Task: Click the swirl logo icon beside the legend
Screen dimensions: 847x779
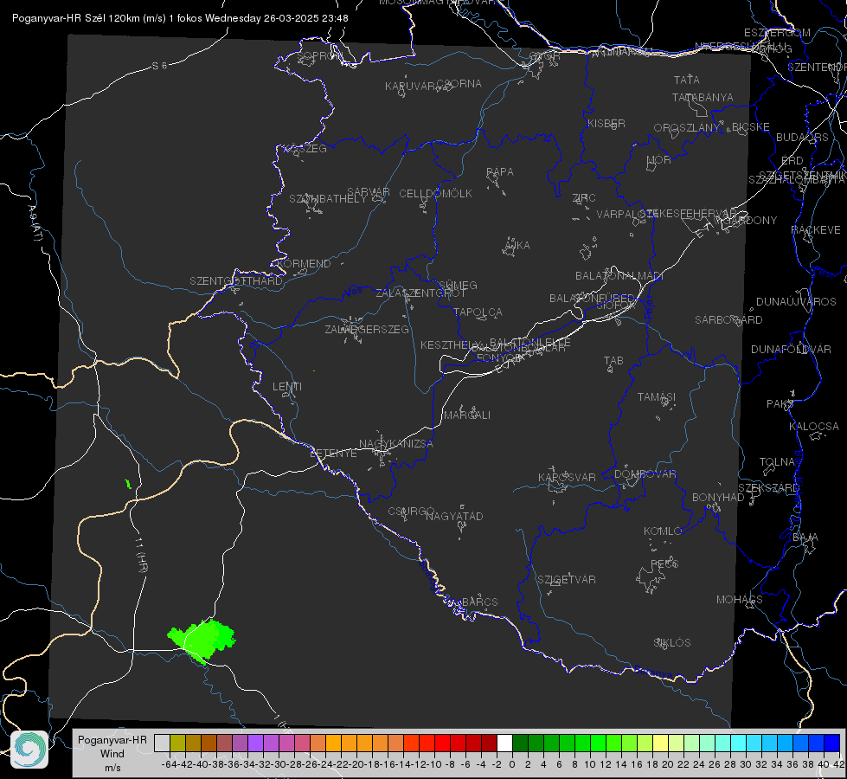Action: [29, 750]
